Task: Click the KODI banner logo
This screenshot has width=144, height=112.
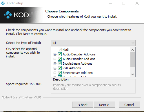Action: (x=18, y=15)
